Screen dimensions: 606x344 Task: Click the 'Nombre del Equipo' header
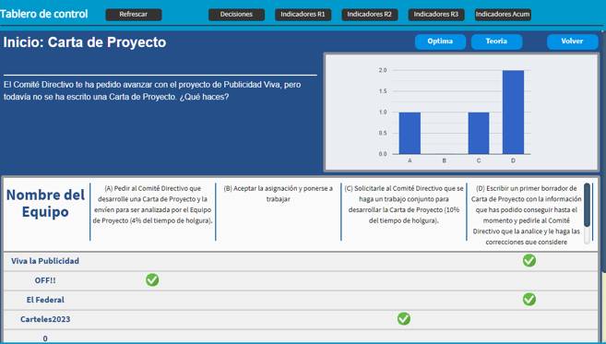coord(45,203)
